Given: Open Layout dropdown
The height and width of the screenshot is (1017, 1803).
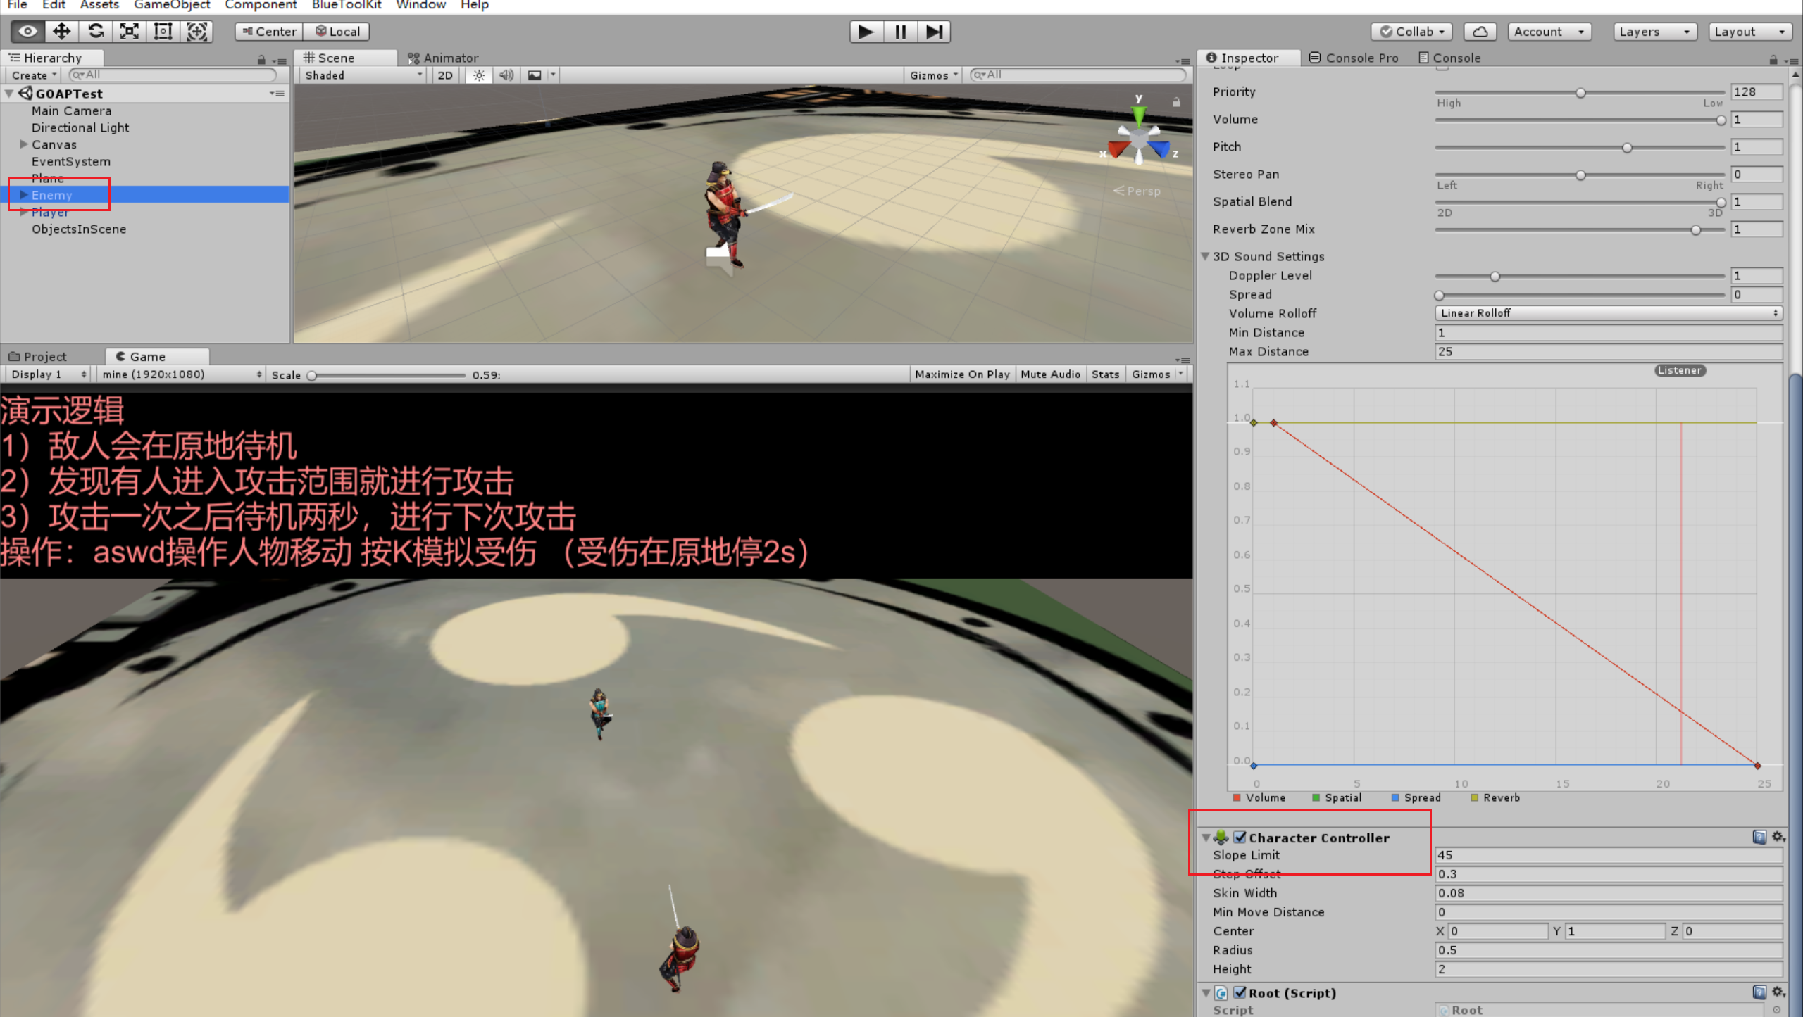Looking at the screenshot, I should pos(1750,32).
